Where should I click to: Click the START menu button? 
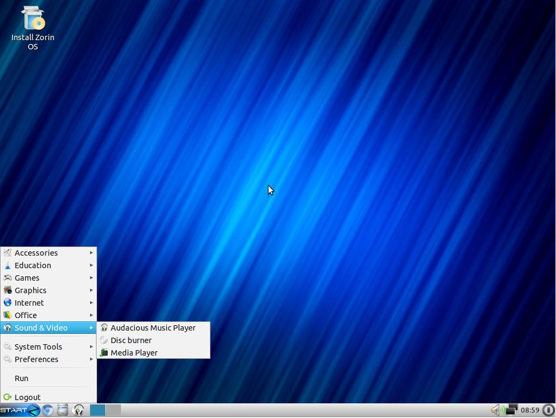click(x=14, y=410)
